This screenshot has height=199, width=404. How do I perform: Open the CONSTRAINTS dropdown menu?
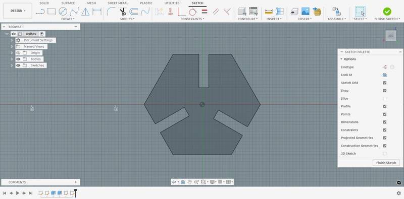[192, 19]
